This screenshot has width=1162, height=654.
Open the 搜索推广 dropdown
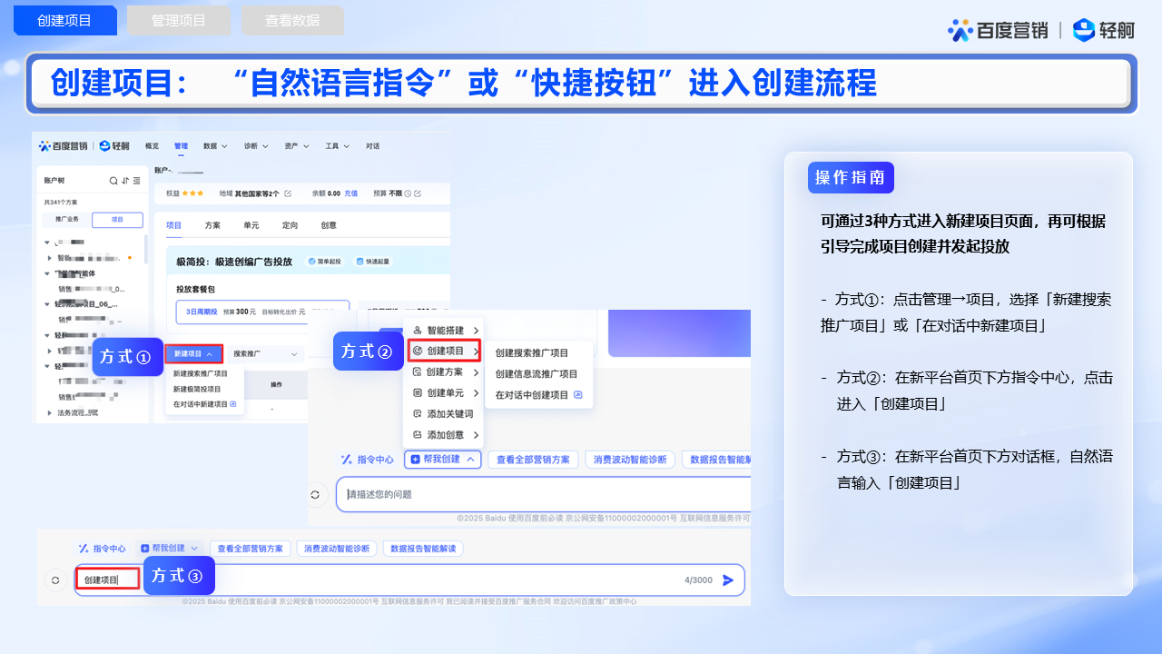coord(266,353)
